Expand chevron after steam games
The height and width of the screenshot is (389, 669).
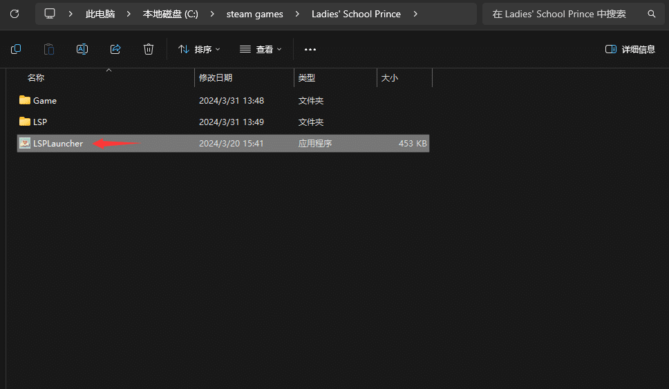click(297, 14)
